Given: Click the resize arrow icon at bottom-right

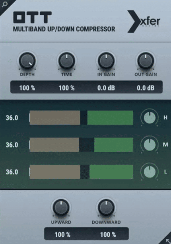Looking at the screenshot, I should [168, 240].
